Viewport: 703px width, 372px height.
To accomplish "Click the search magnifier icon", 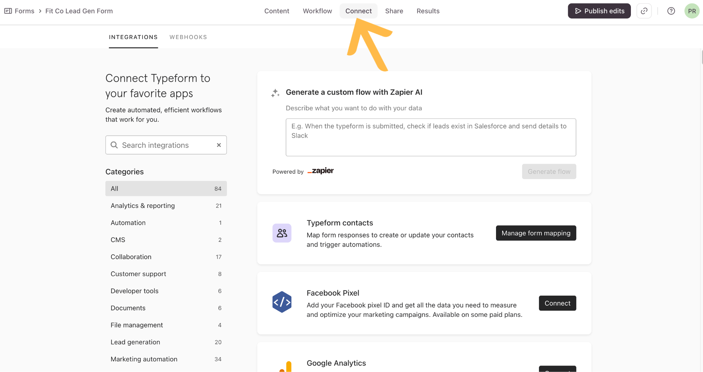I will coord(114,145).
